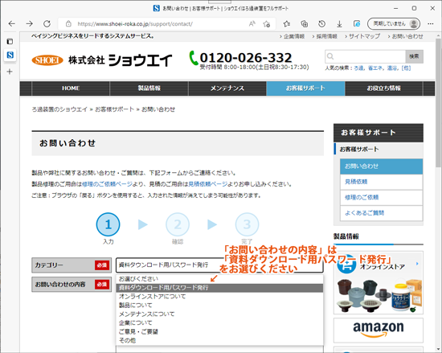Open sidebar お問い合わせ item
The width and height of the screenshot is (442, 353).
pyautogui.click(x=381, y=166)
